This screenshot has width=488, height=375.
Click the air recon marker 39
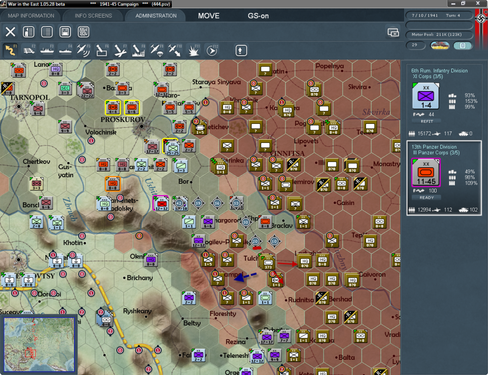[198, 203]
